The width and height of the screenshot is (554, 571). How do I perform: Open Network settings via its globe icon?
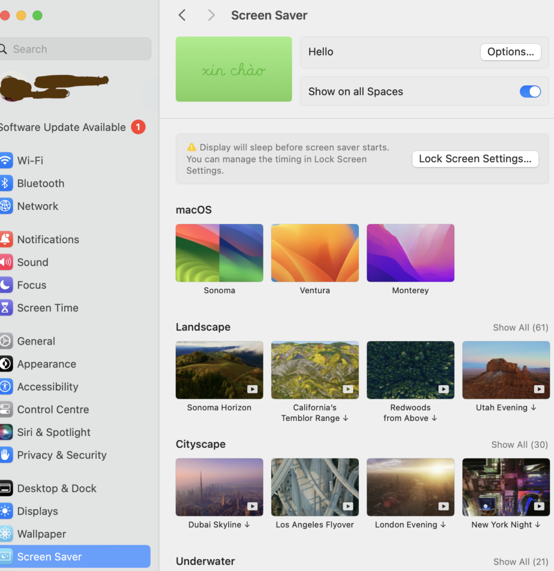click(7, 206)
